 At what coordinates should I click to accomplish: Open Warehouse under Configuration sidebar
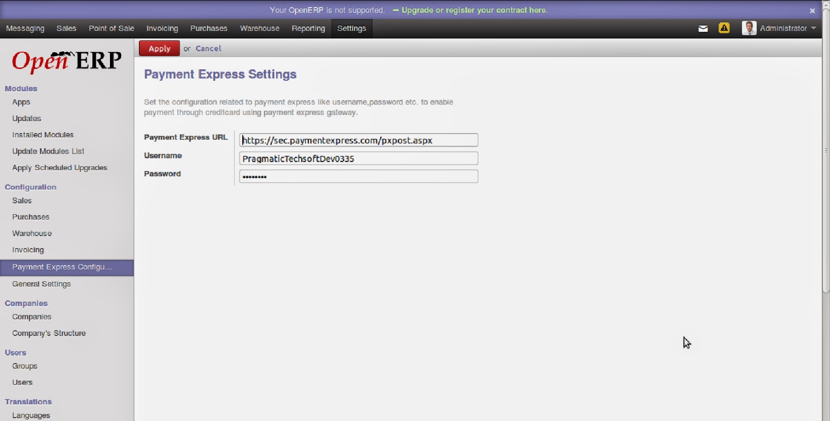pos(32,234)
